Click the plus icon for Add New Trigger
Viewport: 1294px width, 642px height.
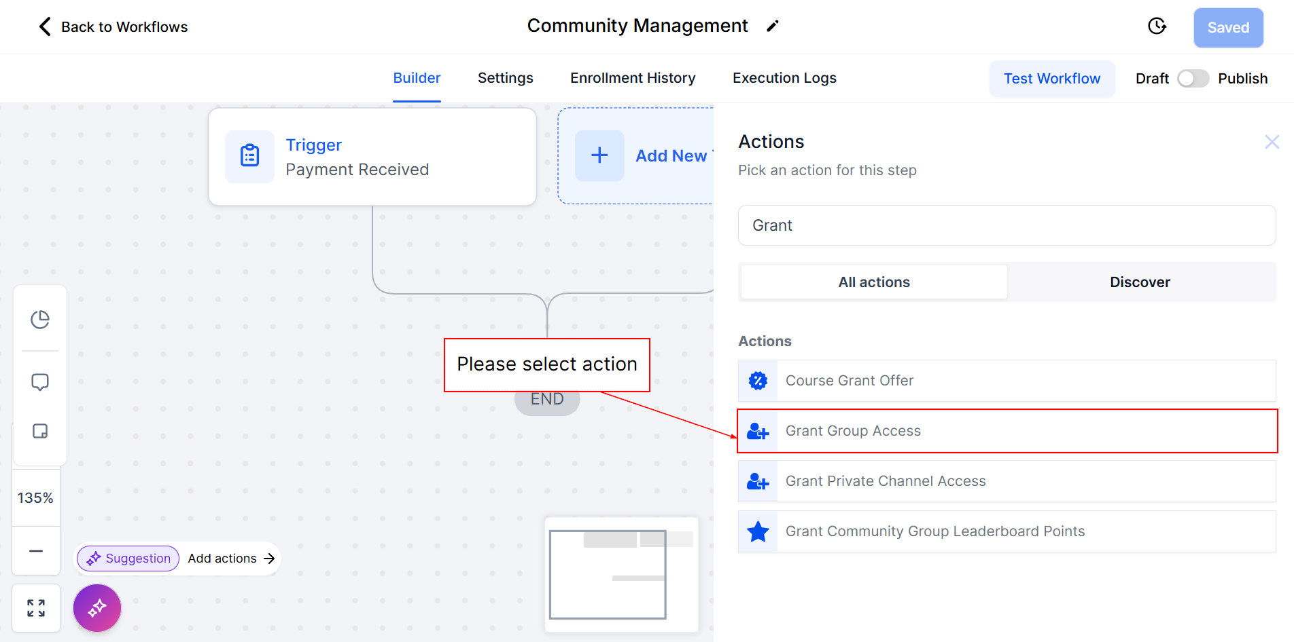(x=599, y=155)
